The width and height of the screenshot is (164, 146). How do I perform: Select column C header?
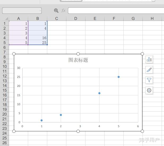point(57,19)
